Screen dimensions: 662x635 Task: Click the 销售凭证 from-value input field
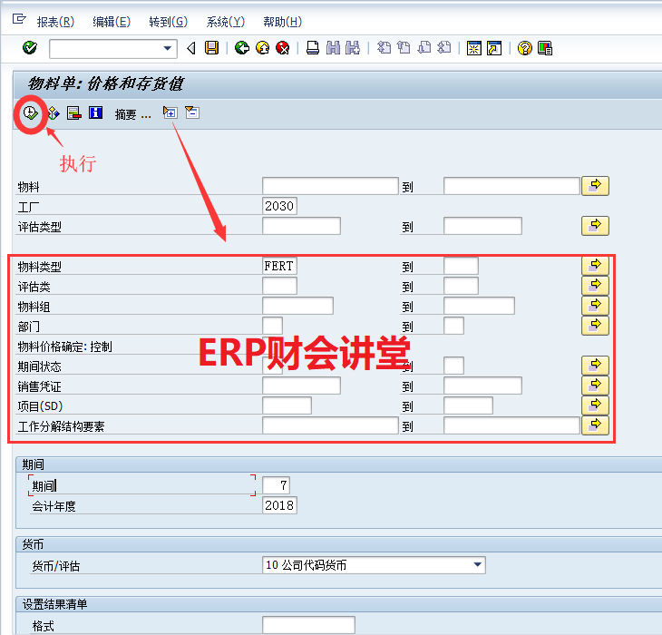301,386
